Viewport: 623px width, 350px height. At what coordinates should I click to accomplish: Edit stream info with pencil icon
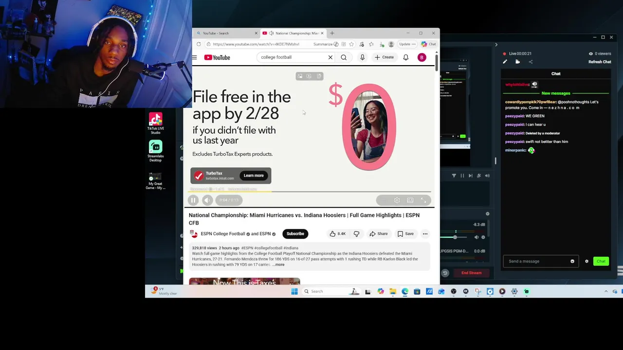505,62
